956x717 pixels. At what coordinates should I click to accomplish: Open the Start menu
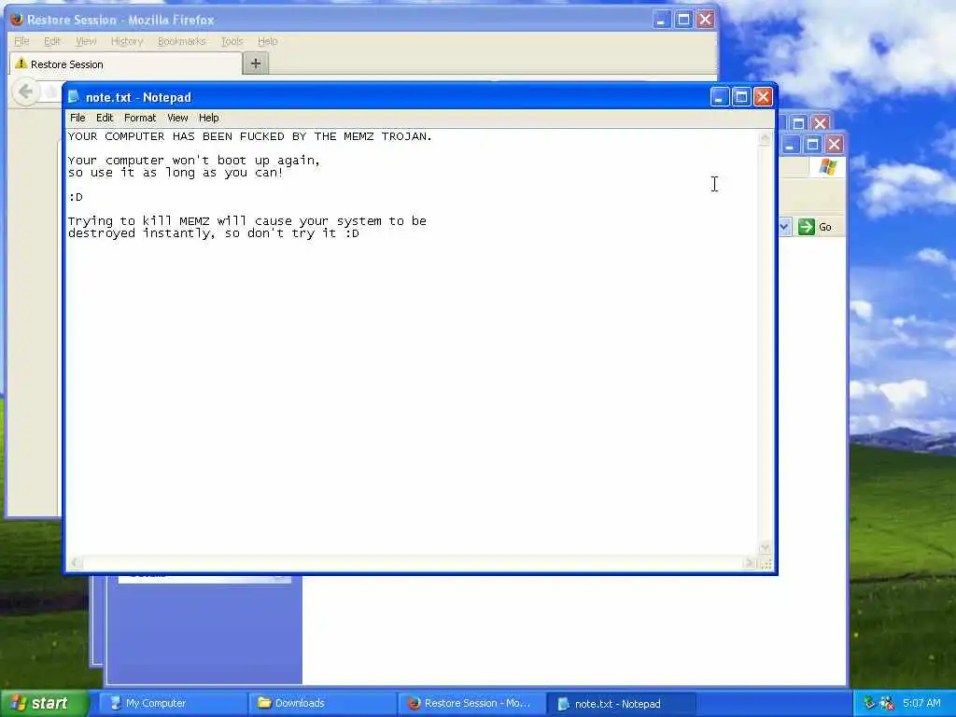click(44, 703)
